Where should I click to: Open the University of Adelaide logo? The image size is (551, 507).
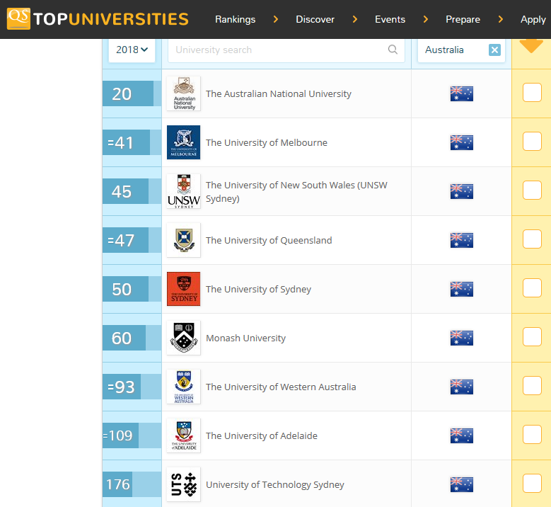[x=183, y=435]
